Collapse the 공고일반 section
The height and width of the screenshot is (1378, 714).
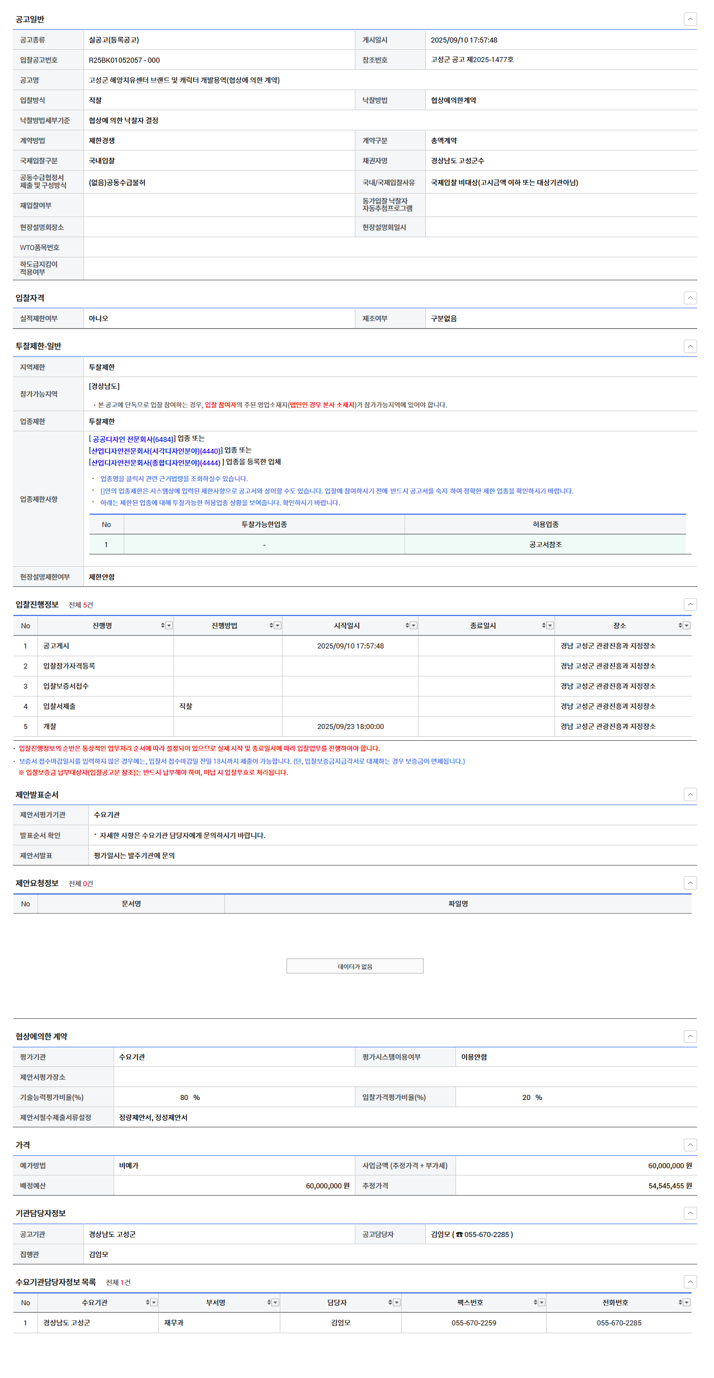tap(690, 19)
